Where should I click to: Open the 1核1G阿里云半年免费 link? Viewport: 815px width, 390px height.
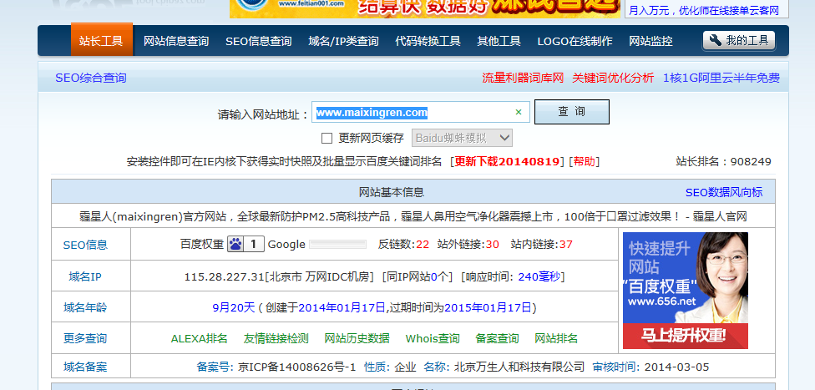721,78
